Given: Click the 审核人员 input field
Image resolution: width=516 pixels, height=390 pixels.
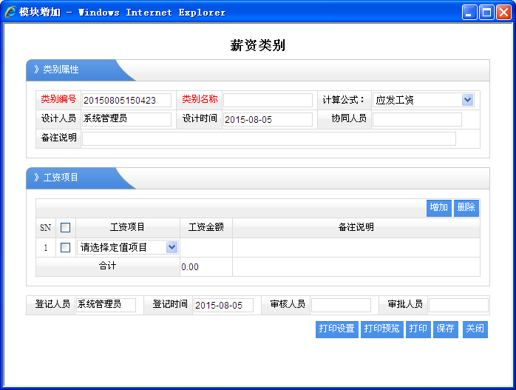Looking at the screenshot, I should click(341, 305).
